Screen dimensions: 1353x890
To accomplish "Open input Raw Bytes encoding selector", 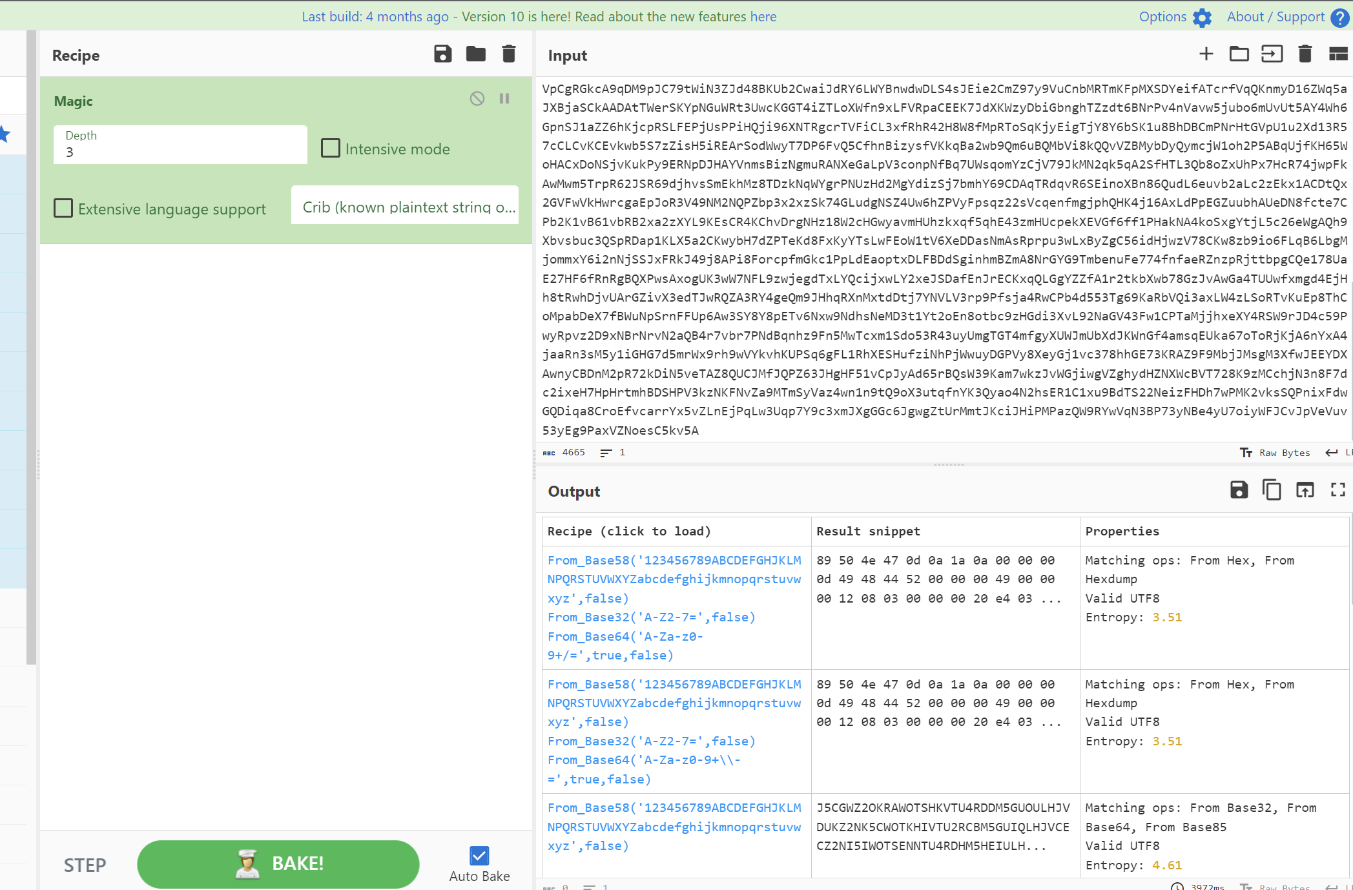I will pos(1275,453).
